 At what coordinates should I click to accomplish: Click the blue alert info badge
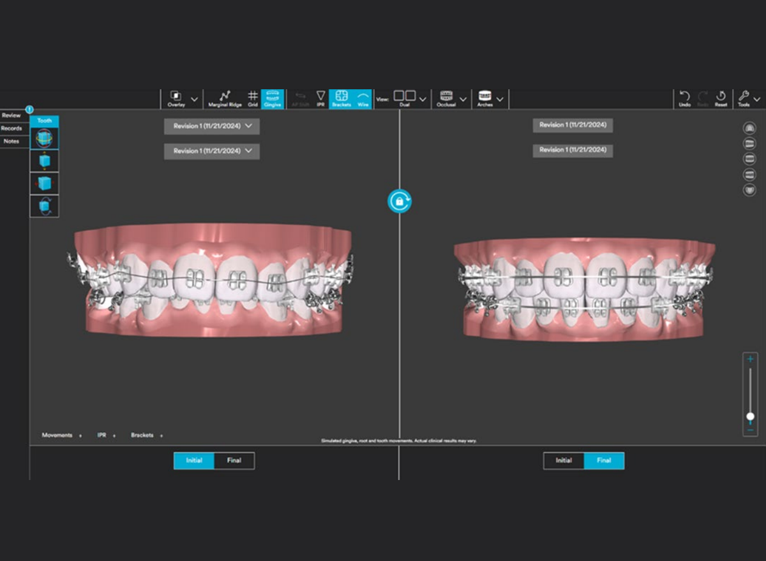(x=29, y=110)
